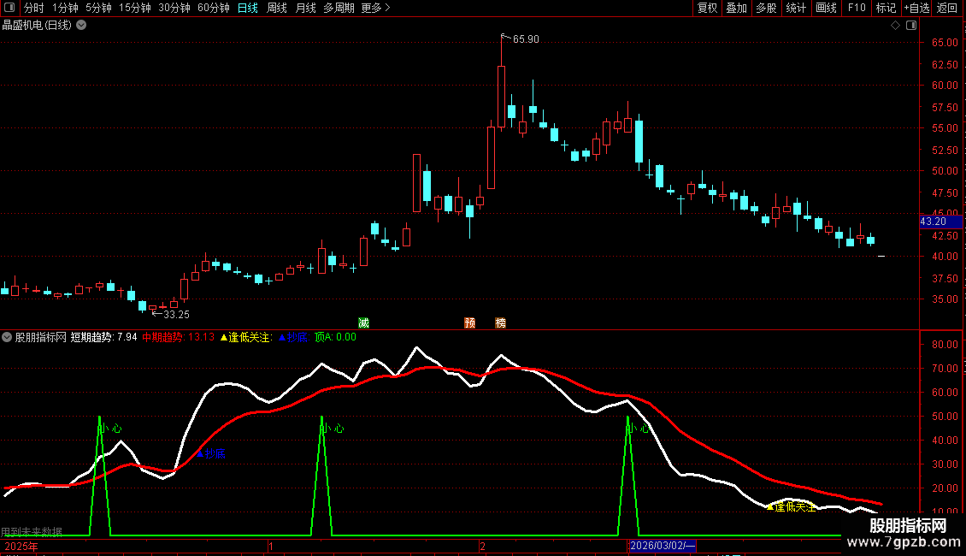
Task: Switch to the 周线 weekly period tab
Action: click(x=276, y=9)
